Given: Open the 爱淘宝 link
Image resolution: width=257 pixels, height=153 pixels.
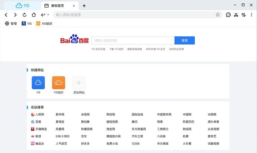Looking at the screenshot, I should [x=60, y=122].
